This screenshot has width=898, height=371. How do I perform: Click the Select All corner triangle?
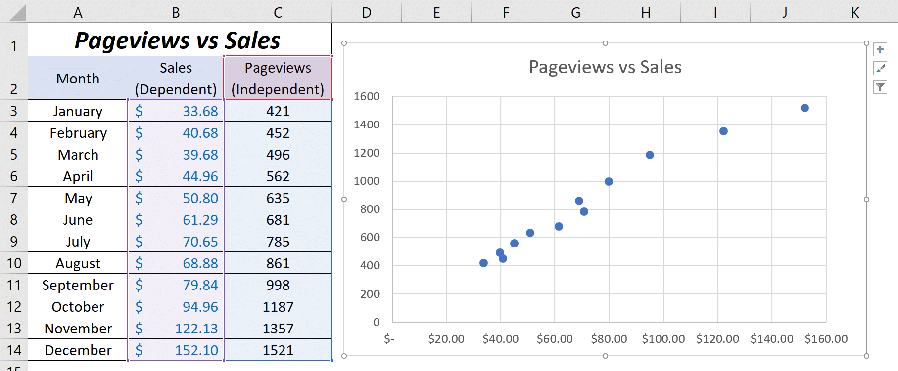coord(18,12)
